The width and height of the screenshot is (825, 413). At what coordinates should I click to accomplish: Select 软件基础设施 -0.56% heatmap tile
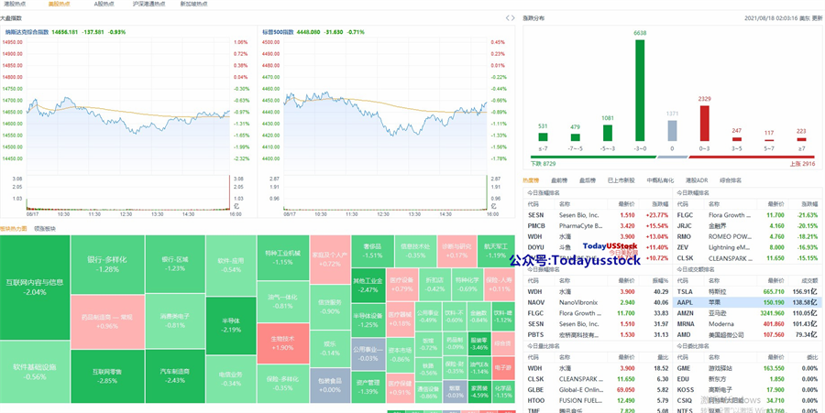click(35, 372)
